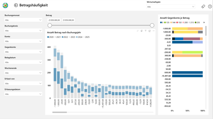213x119 pixels.
Task: Go back using the back arrow icon
Action: coord(16,5)
